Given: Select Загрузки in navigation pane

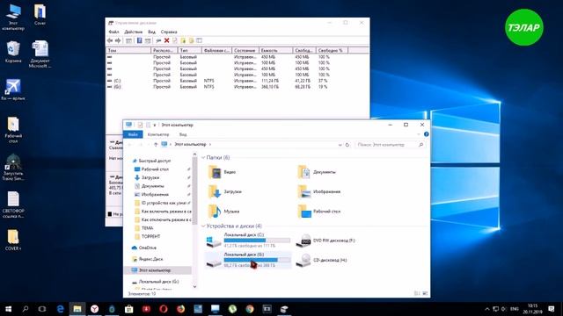Looking at the screenshot, I should click(150, 177).
